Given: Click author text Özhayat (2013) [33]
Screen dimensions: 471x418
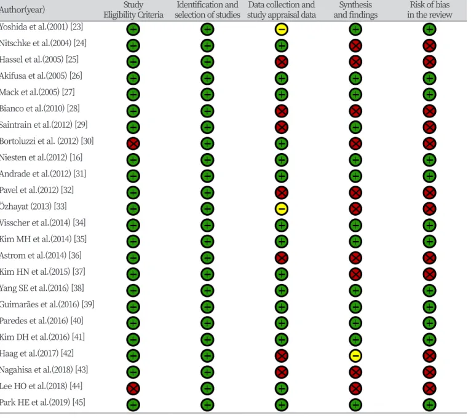Looking at the screenshot, I should [33, 207].
